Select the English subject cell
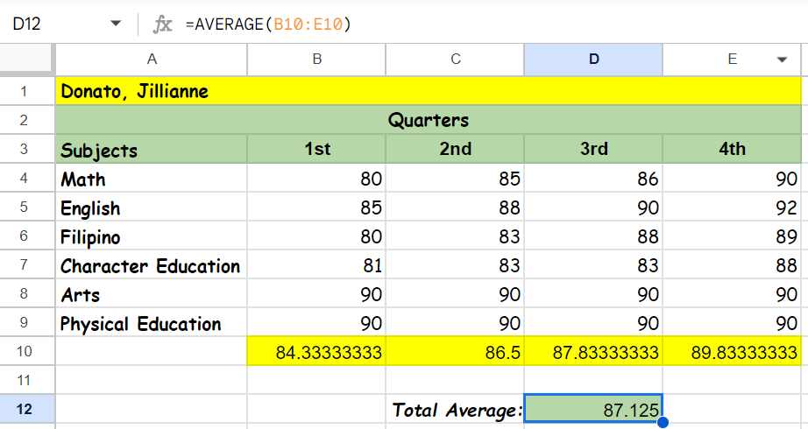Screen dimensions: 808x429 [151, 207]
